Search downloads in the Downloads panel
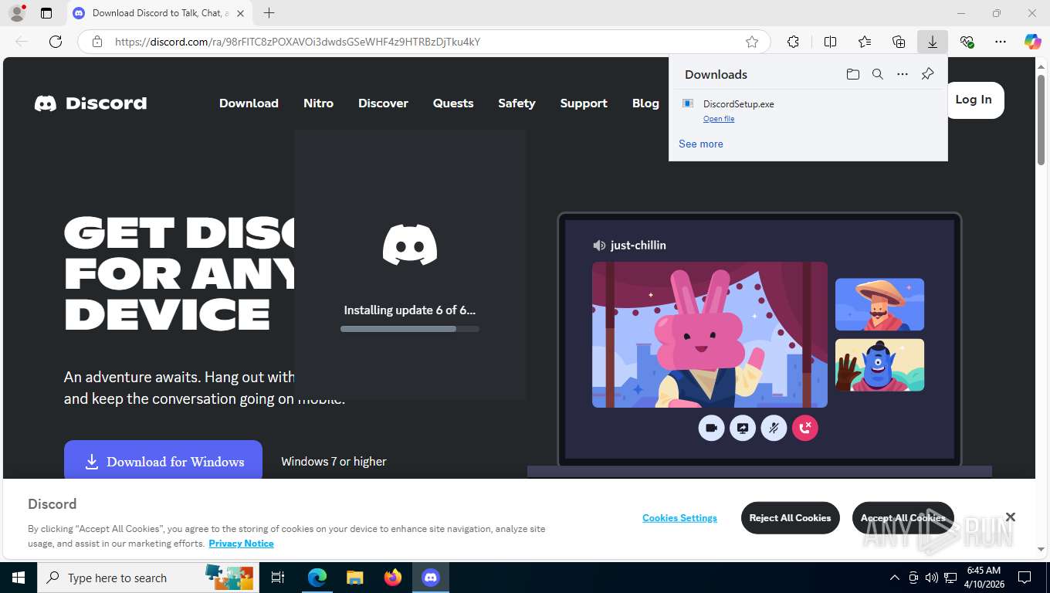Image resolution: width=1050 pixels, height=593 pixels. [878, 74]
